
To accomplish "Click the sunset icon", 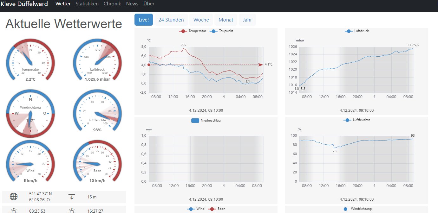I will coord(72,211).
